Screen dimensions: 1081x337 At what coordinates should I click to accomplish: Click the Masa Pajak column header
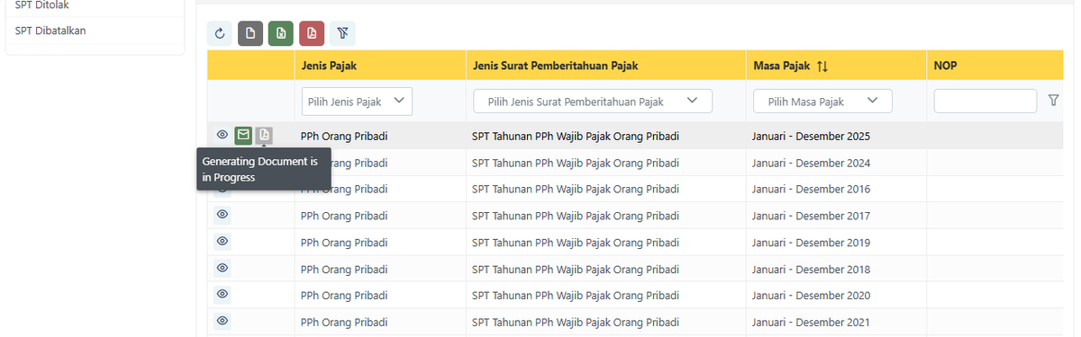[835, 67]
